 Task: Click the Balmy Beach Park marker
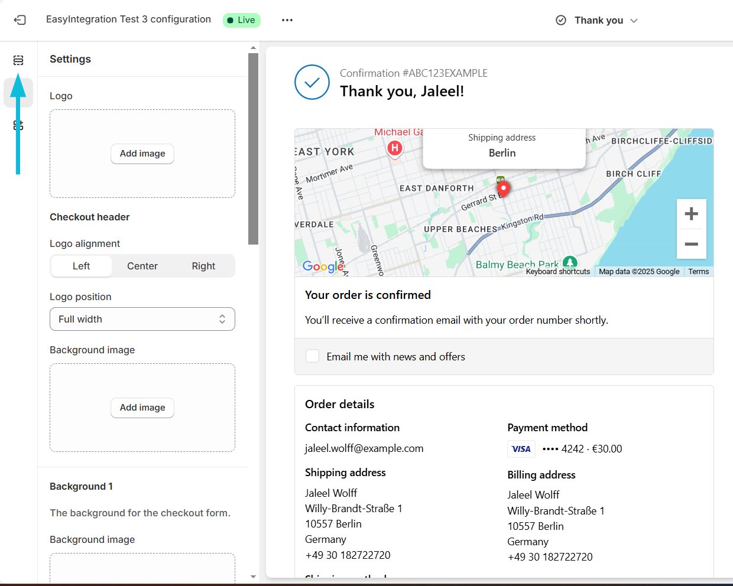[x=570, y=262]
